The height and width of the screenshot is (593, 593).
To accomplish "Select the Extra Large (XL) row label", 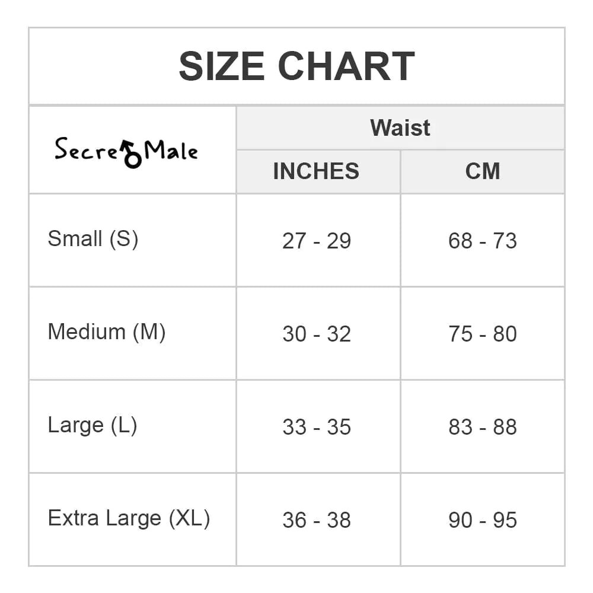I will tap(129, 518).
